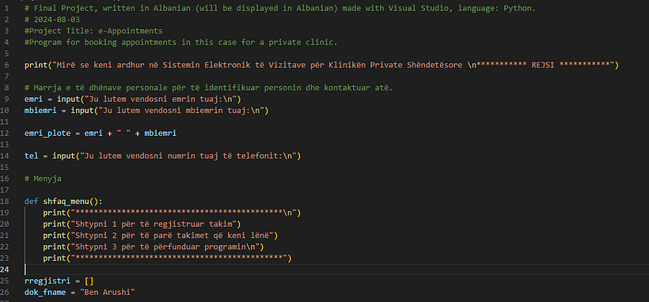Screen dimensions: 649x302
Task: Click the "Ben Arushi" string literal
Action: (x=108, y=292)
